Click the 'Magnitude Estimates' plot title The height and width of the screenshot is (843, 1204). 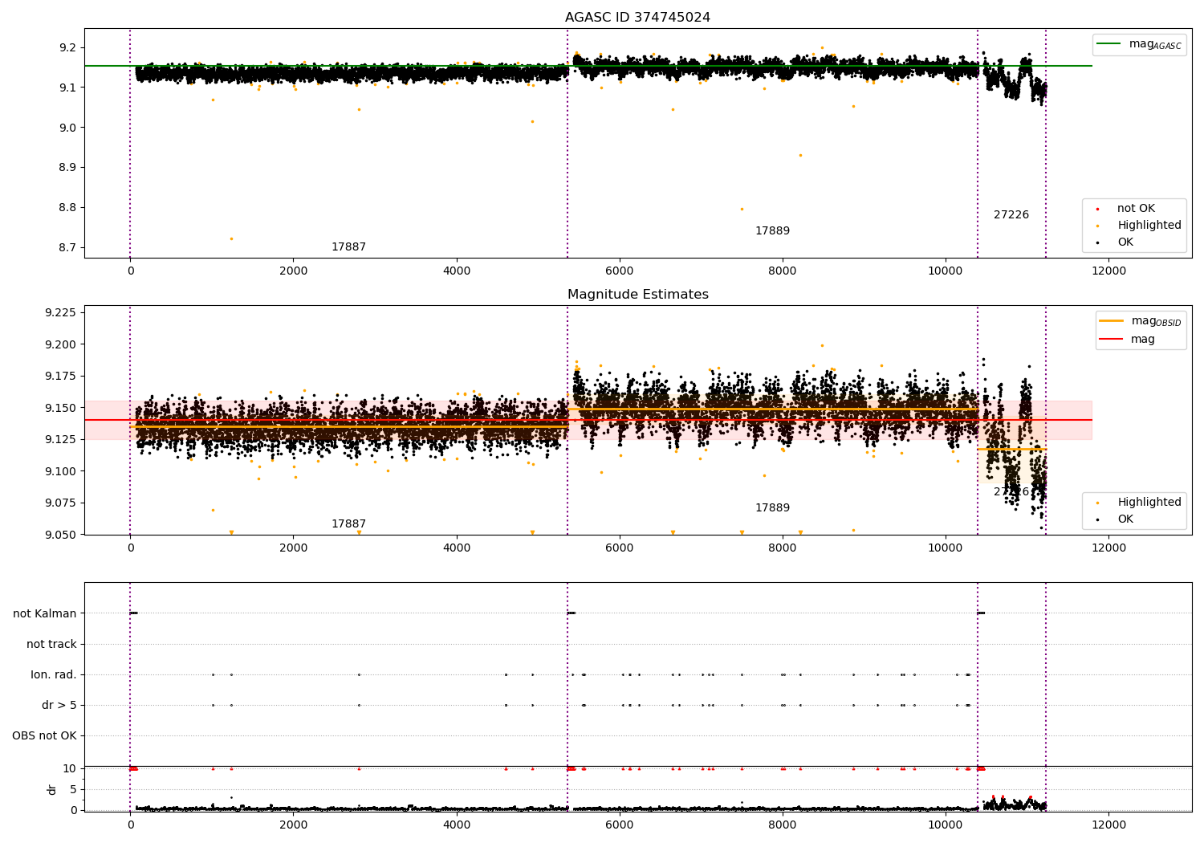637,295
